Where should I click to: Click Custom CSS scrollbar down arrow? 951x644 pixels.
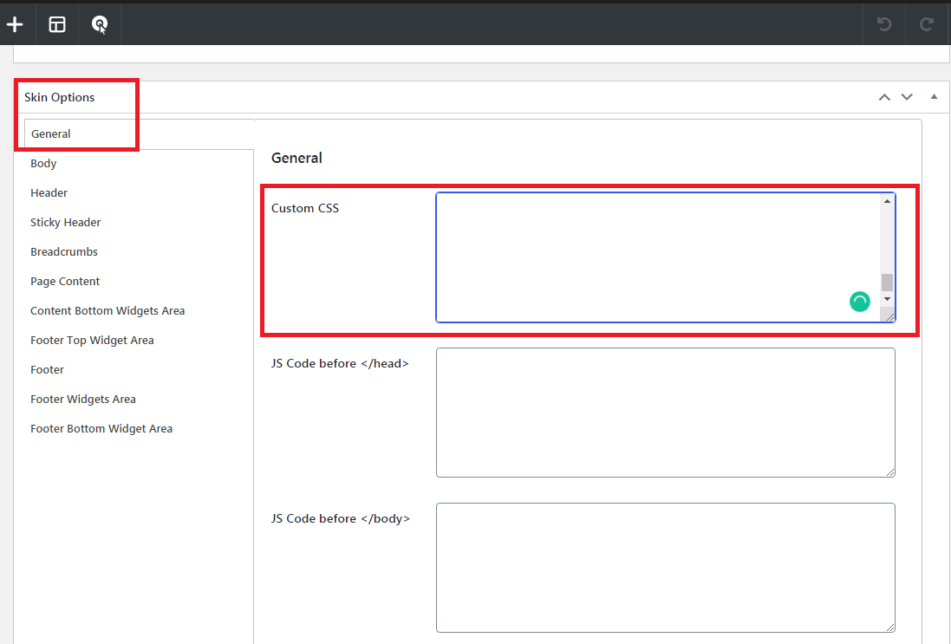click(888, 299)
